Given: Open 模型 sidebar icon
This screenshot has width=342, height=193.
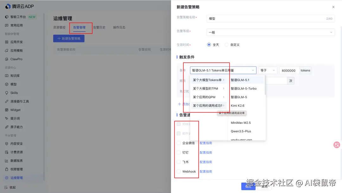Looking at the screenshot, I should [x=7, y=84].
